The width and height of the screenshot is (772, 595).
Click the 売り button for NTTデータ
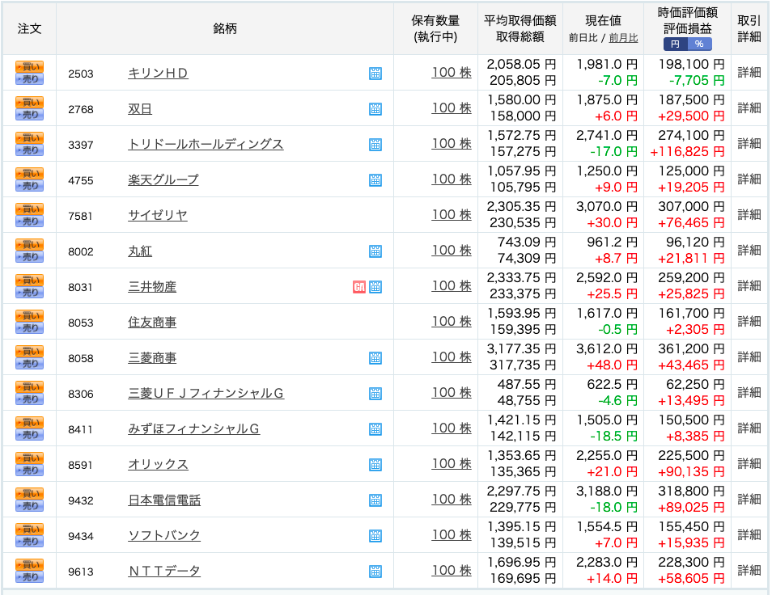tap(30, 577)
